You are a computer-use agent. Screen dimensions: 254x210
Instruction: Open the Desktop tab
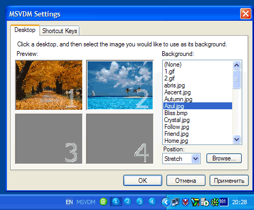[25, 30]
